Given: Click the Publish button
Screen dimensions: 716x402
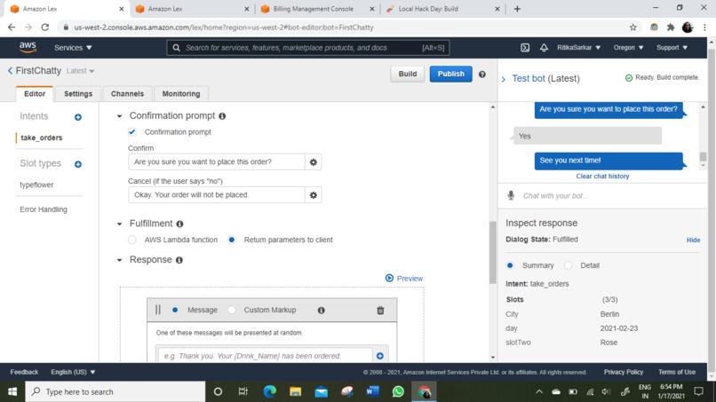Looking at the screenshot, I should pyautogui.click(x=450, y=74).
